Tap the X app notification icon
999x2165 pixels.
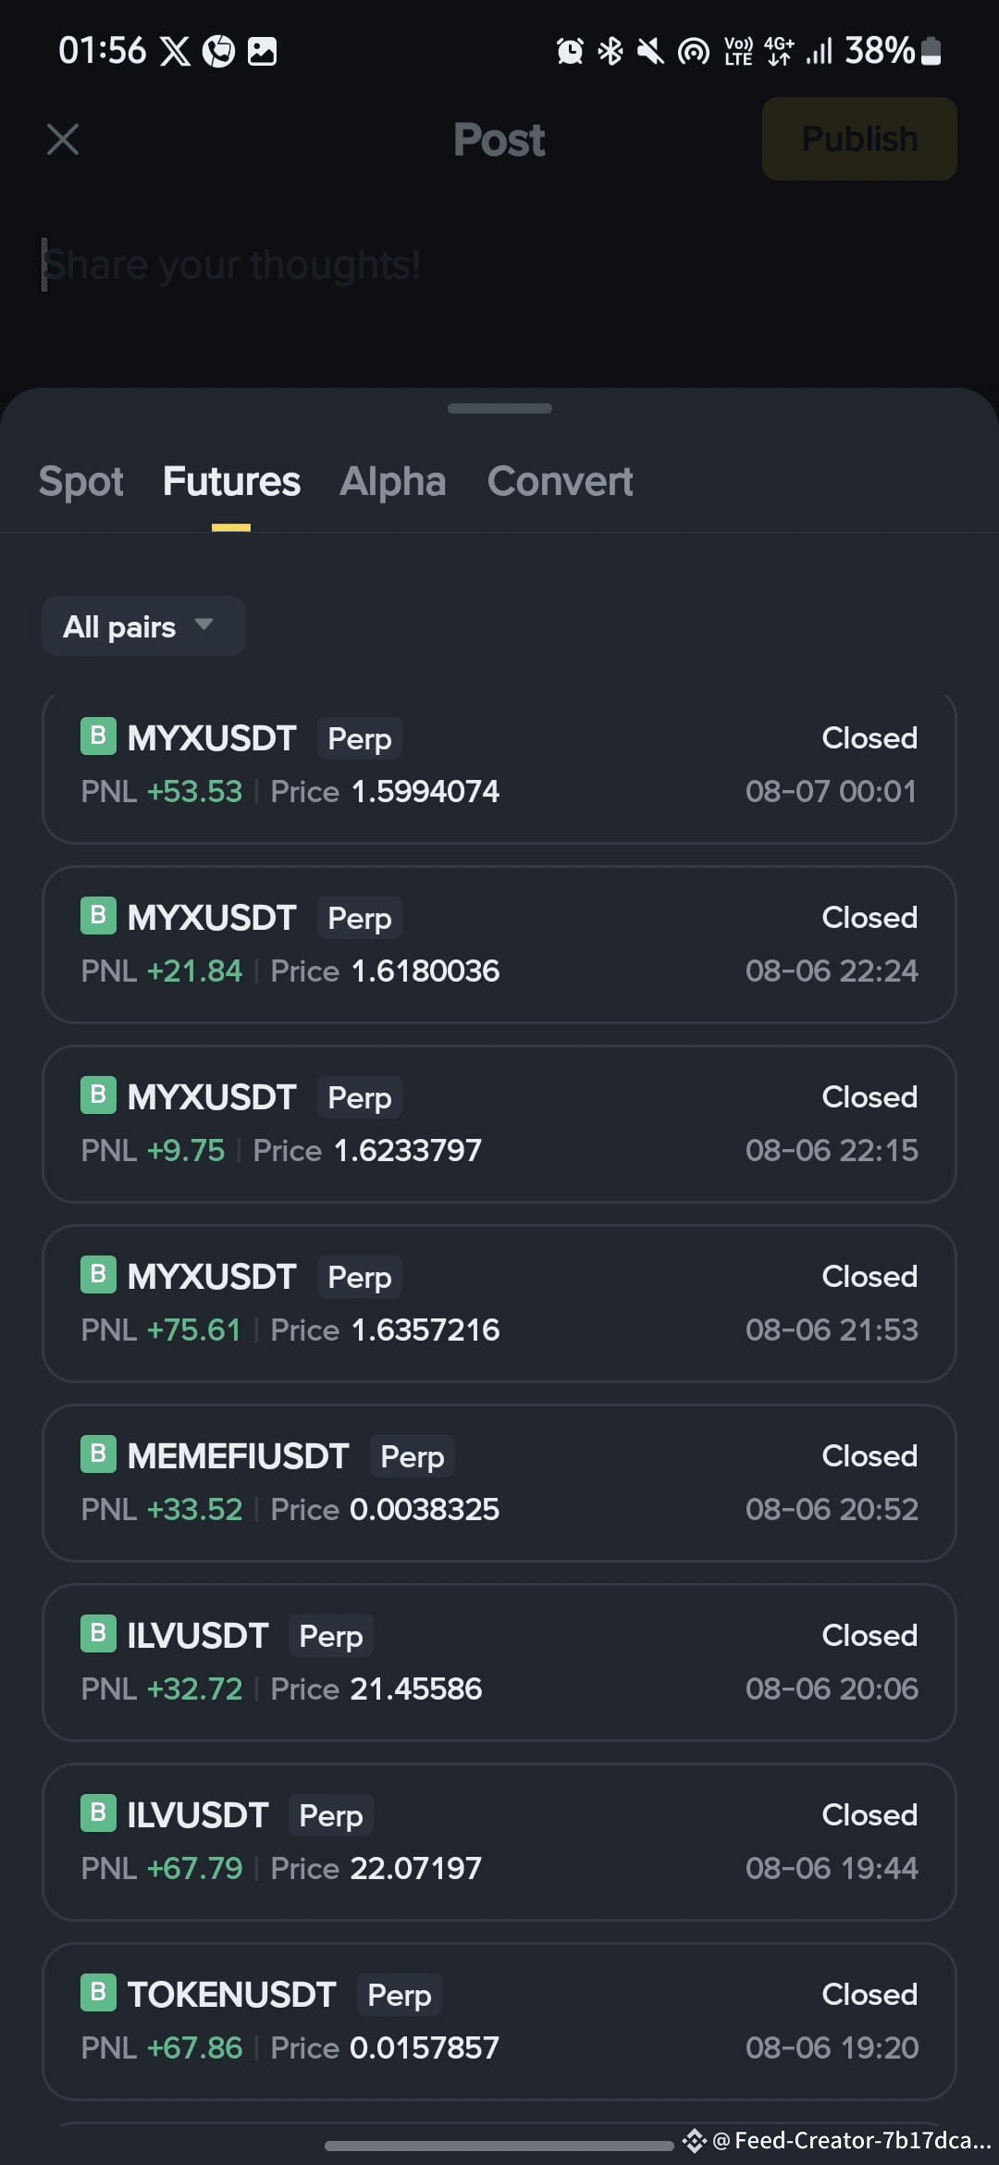[x=176, y=51]
